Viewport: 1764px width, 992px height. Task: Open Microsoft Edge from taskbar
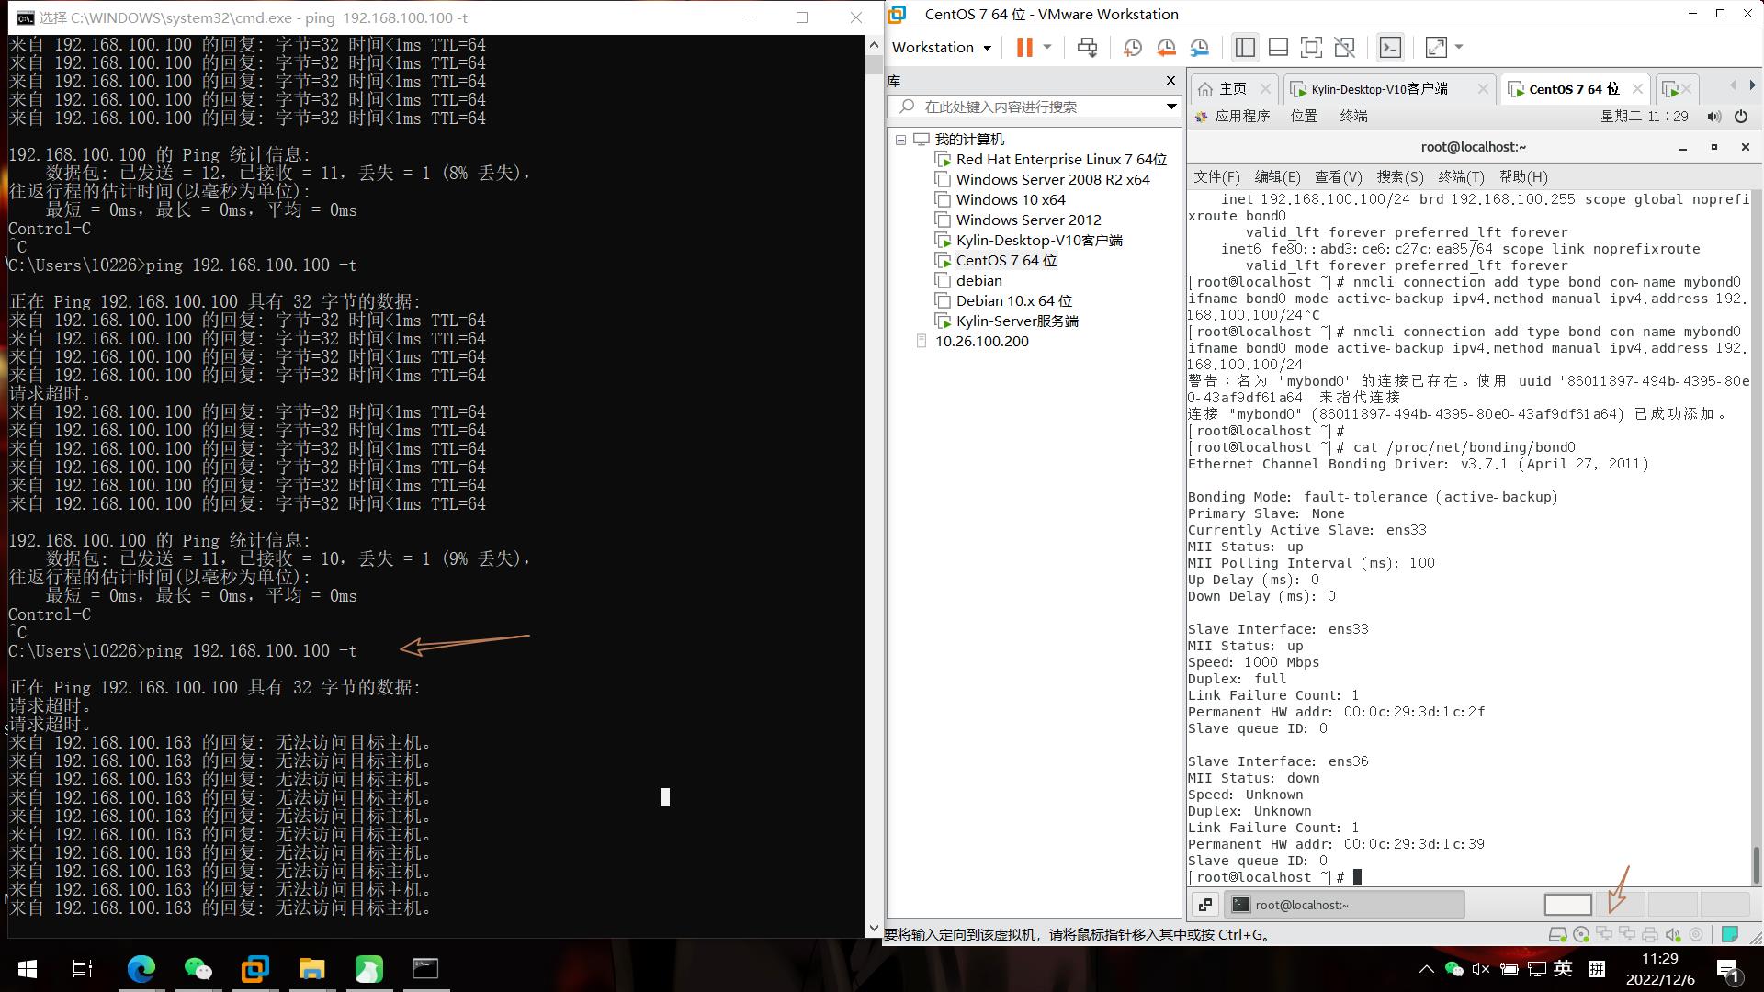tap(141, 968)
